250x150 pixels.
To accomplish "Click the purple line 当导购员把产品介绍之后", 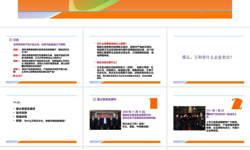I will click(x=39, y=44).
